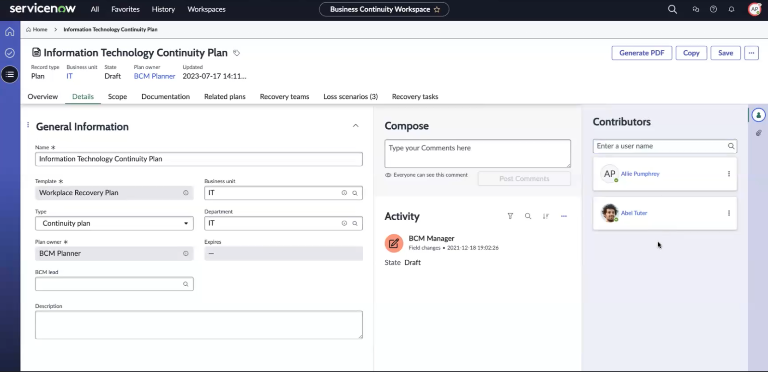Viewport: 768px width, 372px height.
Task: Click the Description text area
Action: 198,325
